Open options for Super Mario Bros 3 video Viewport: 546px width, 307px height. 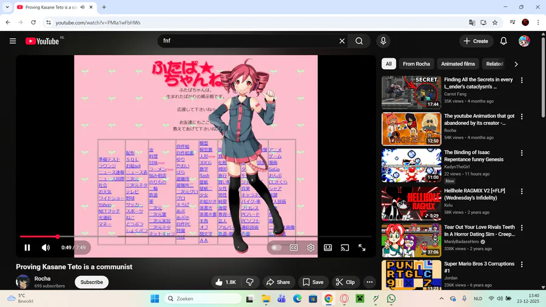522,265
